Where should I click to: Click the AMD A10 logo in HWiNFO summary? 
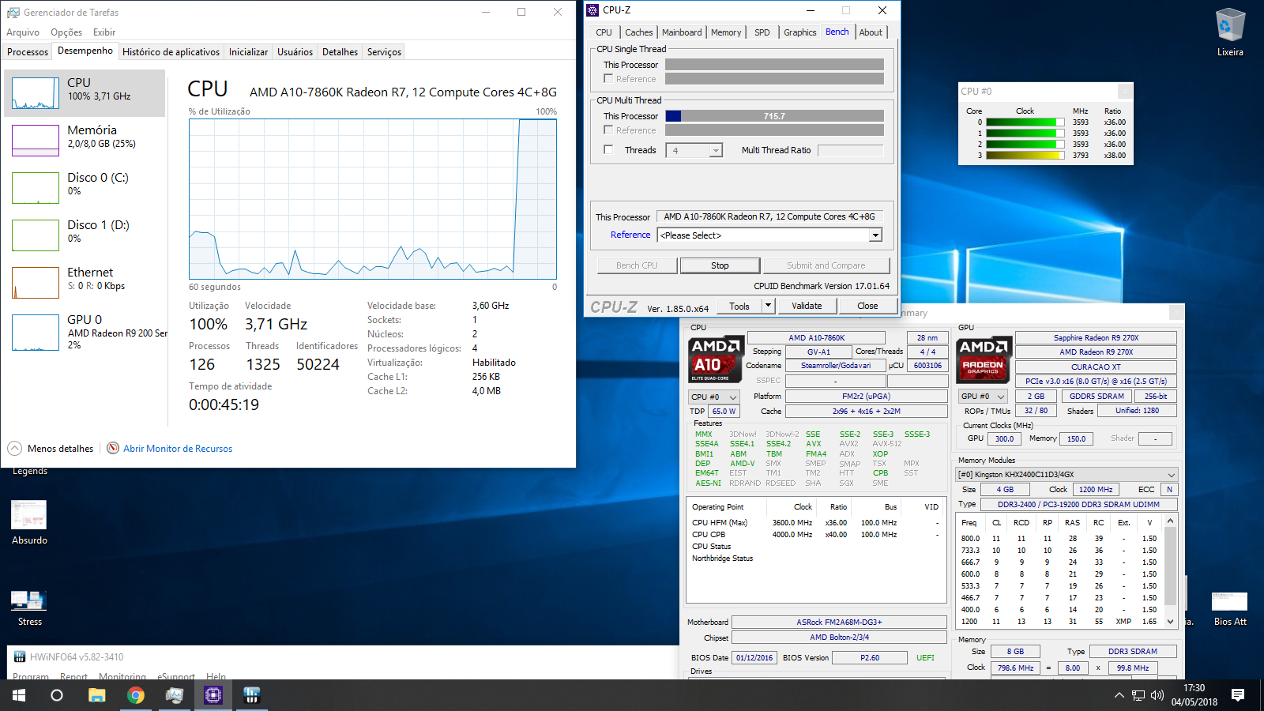[x=717, y=360]
